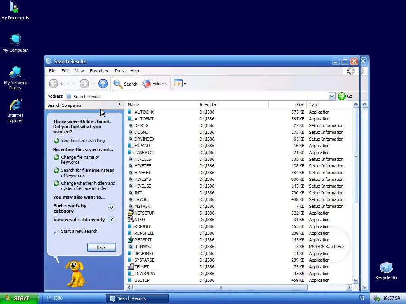The height and width of the screenshot is (304, 406).
Task: Open the View menu
Action: (79, 71)
